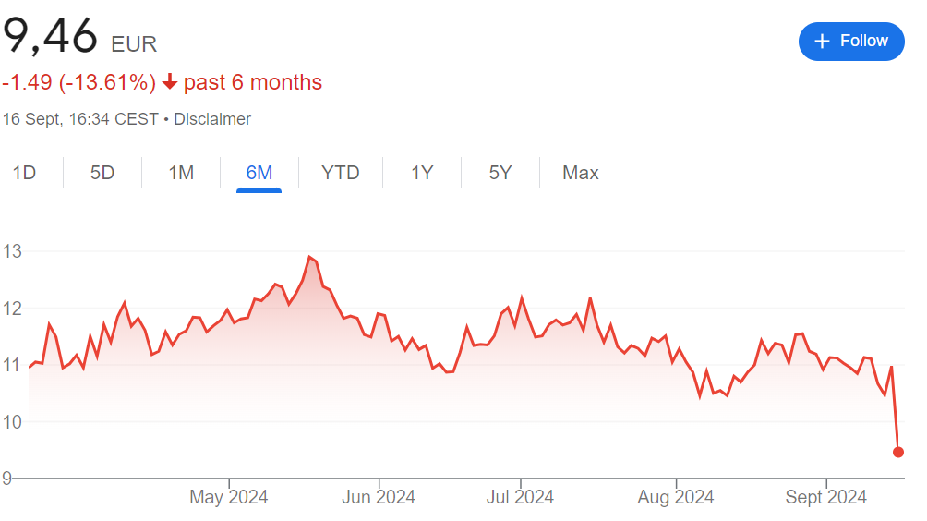Screen dimensions: 927x521
Task: Show the 1M chart view
Action: (x=181, y=173)
